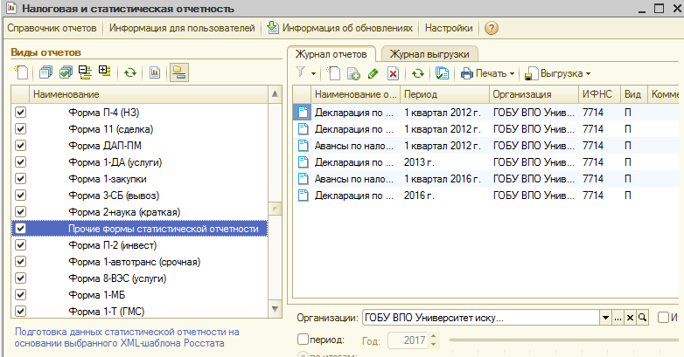Click the ellipsis select button in Организации field

(618, 318)
